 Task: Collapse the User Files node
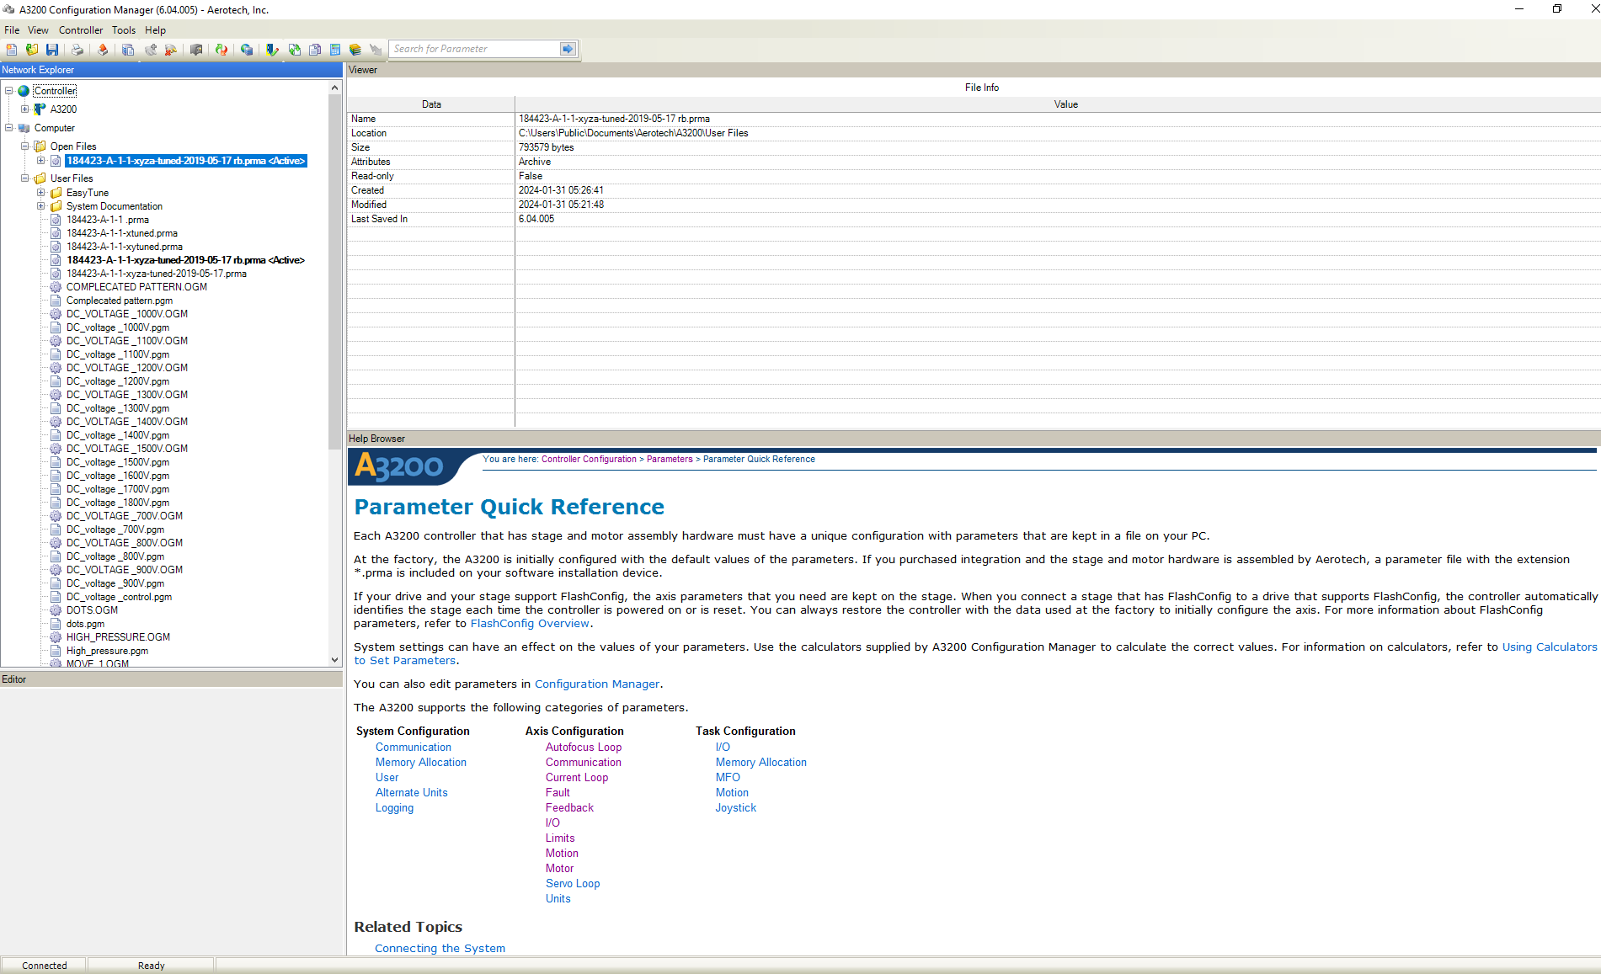click(x=25, y=178)
